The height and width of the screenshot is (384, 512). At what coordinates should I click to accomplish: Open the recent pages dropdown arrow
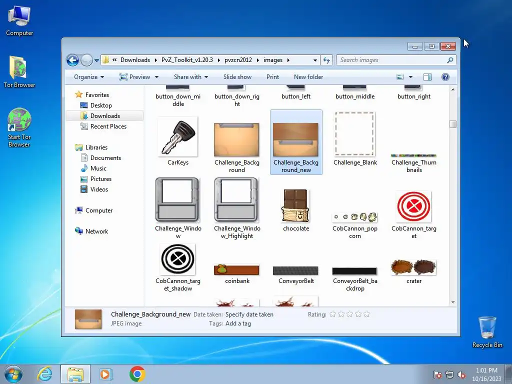[96, 60]
